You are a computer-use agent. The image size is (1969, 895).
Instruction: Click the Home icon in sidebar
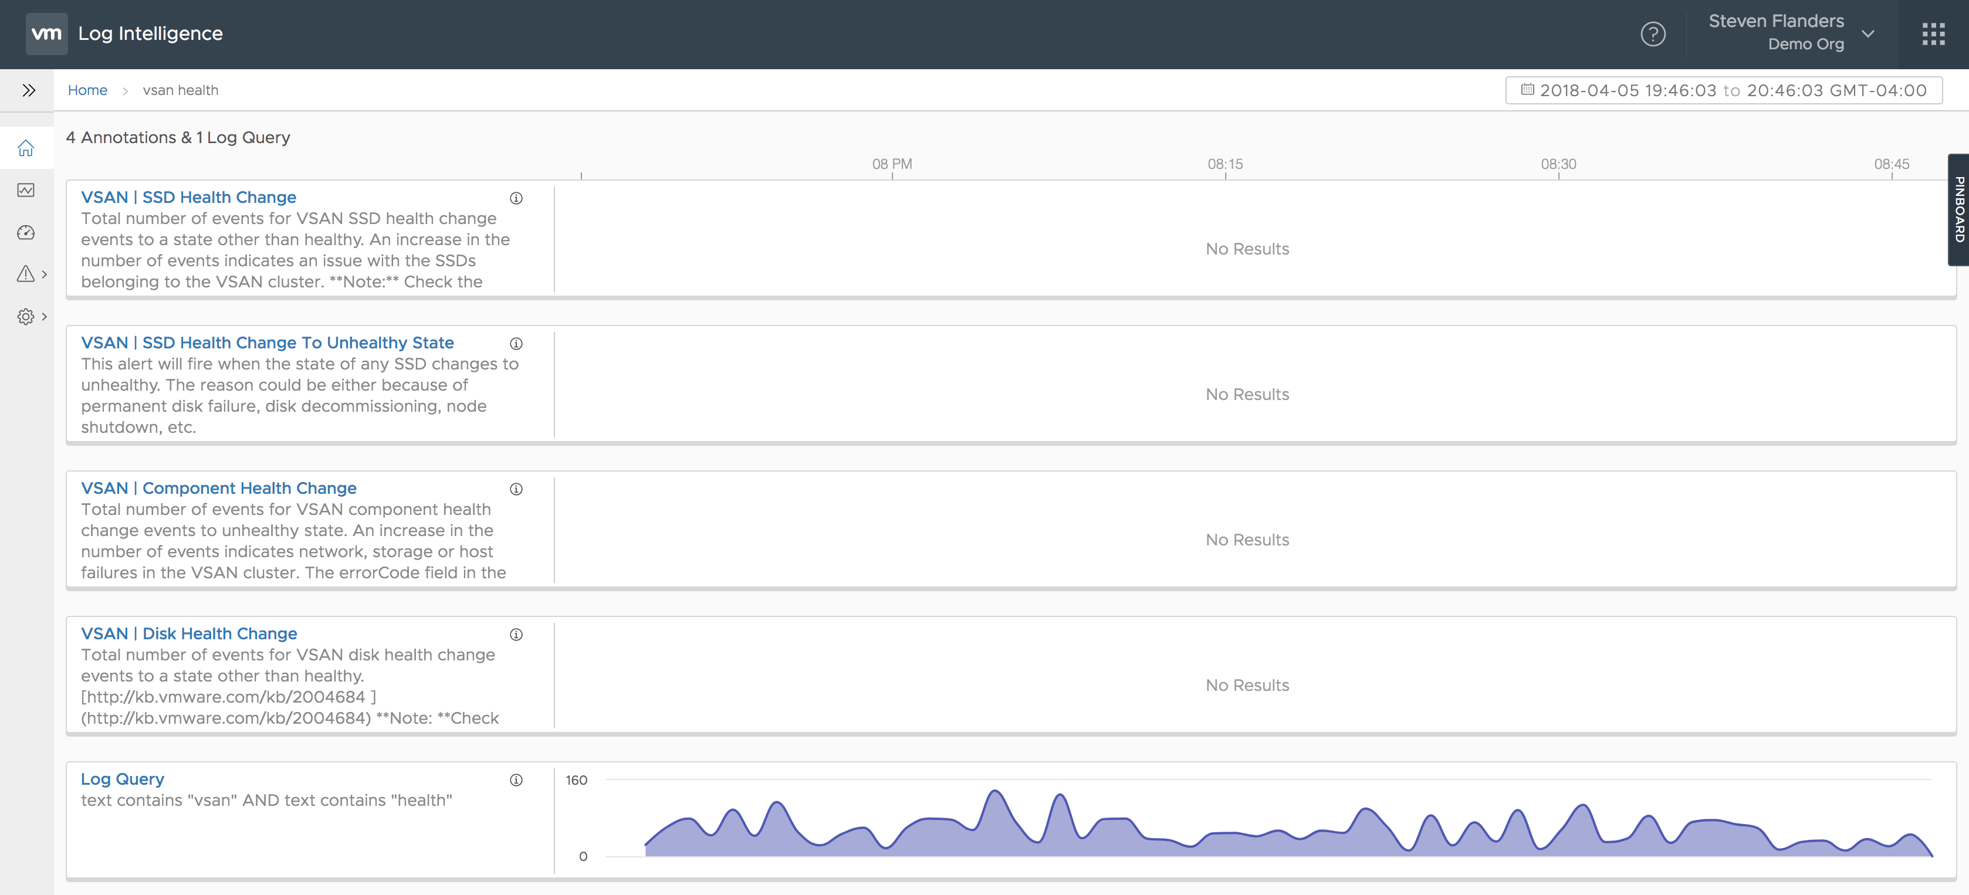point(26,148)
